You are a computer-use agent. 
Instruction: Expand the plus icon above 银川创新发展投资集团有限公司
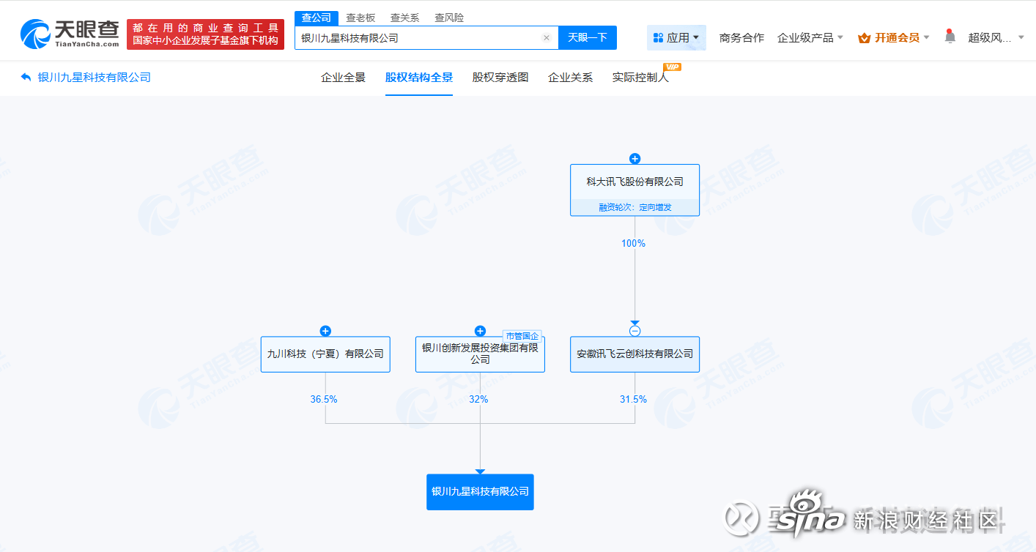pos(480,331)
